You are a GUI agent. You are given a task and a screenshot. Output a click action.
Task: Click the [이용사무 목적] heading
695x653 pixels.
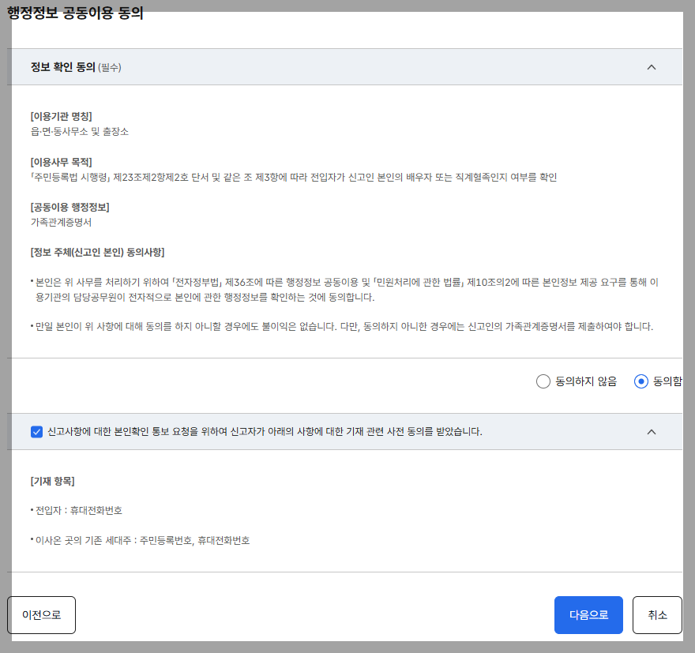[61, 162]
